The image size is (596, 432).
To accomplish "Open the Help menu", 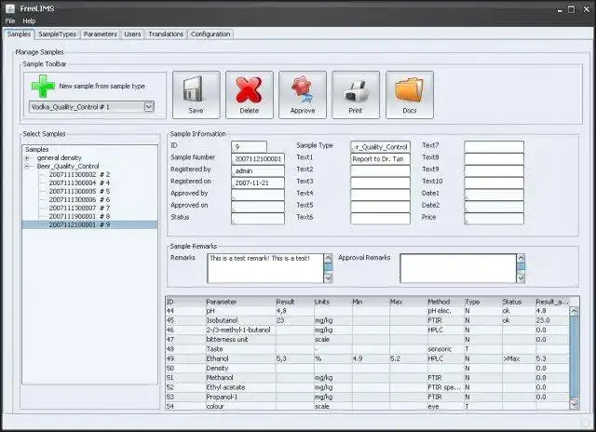I will (29, 20).
